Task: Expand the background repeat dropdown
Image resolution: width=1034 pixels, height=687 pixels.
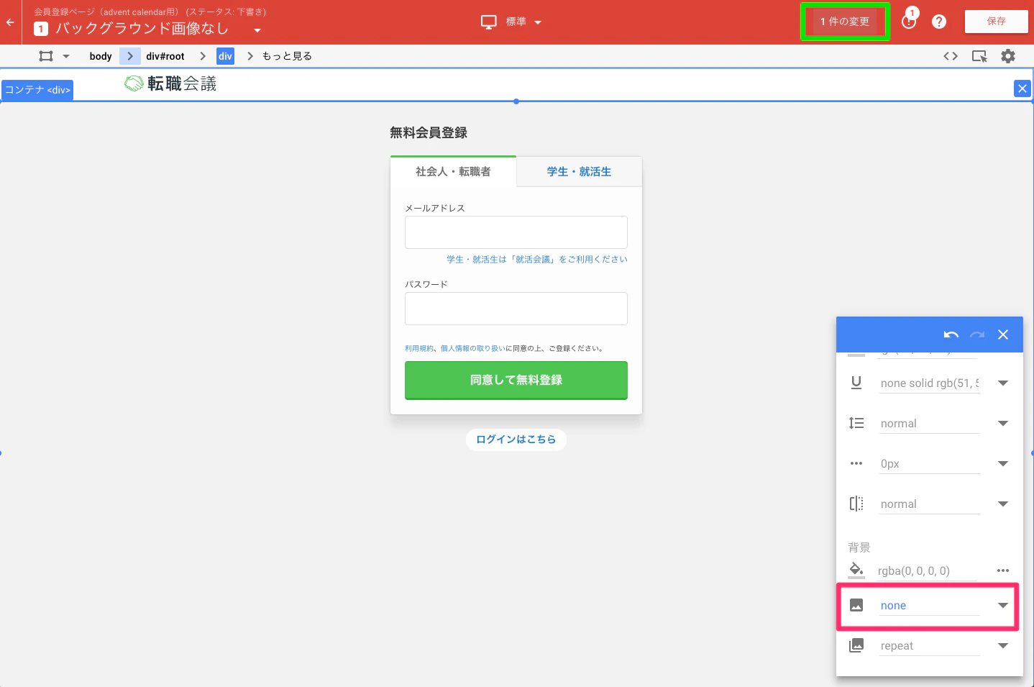Action: coord(1003,646)
